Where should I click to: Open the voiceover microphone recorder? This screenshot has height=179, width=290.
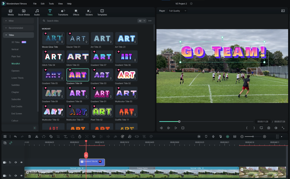coord(213,137)
